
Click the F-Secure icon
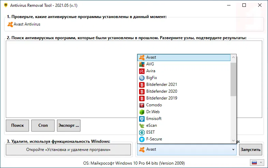[x=142, y=139]
